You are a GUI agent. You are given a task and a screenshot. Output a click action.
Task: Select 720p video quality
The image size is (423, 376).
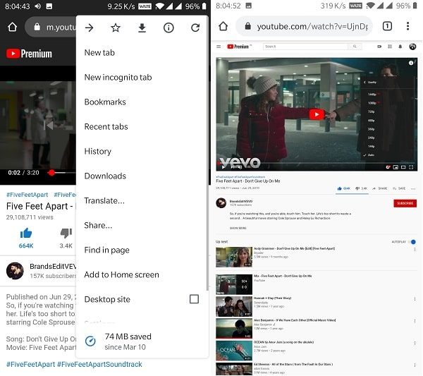coord(372,111)
